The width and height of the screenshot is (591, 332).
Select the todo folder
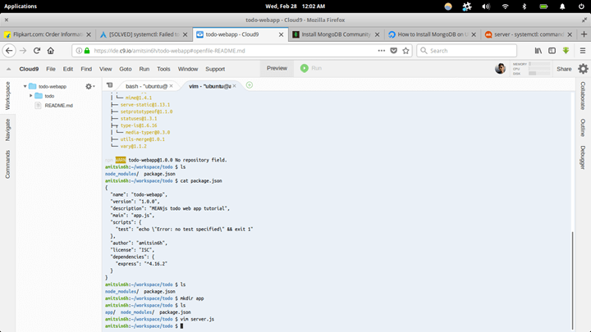[x=49, y=96]
